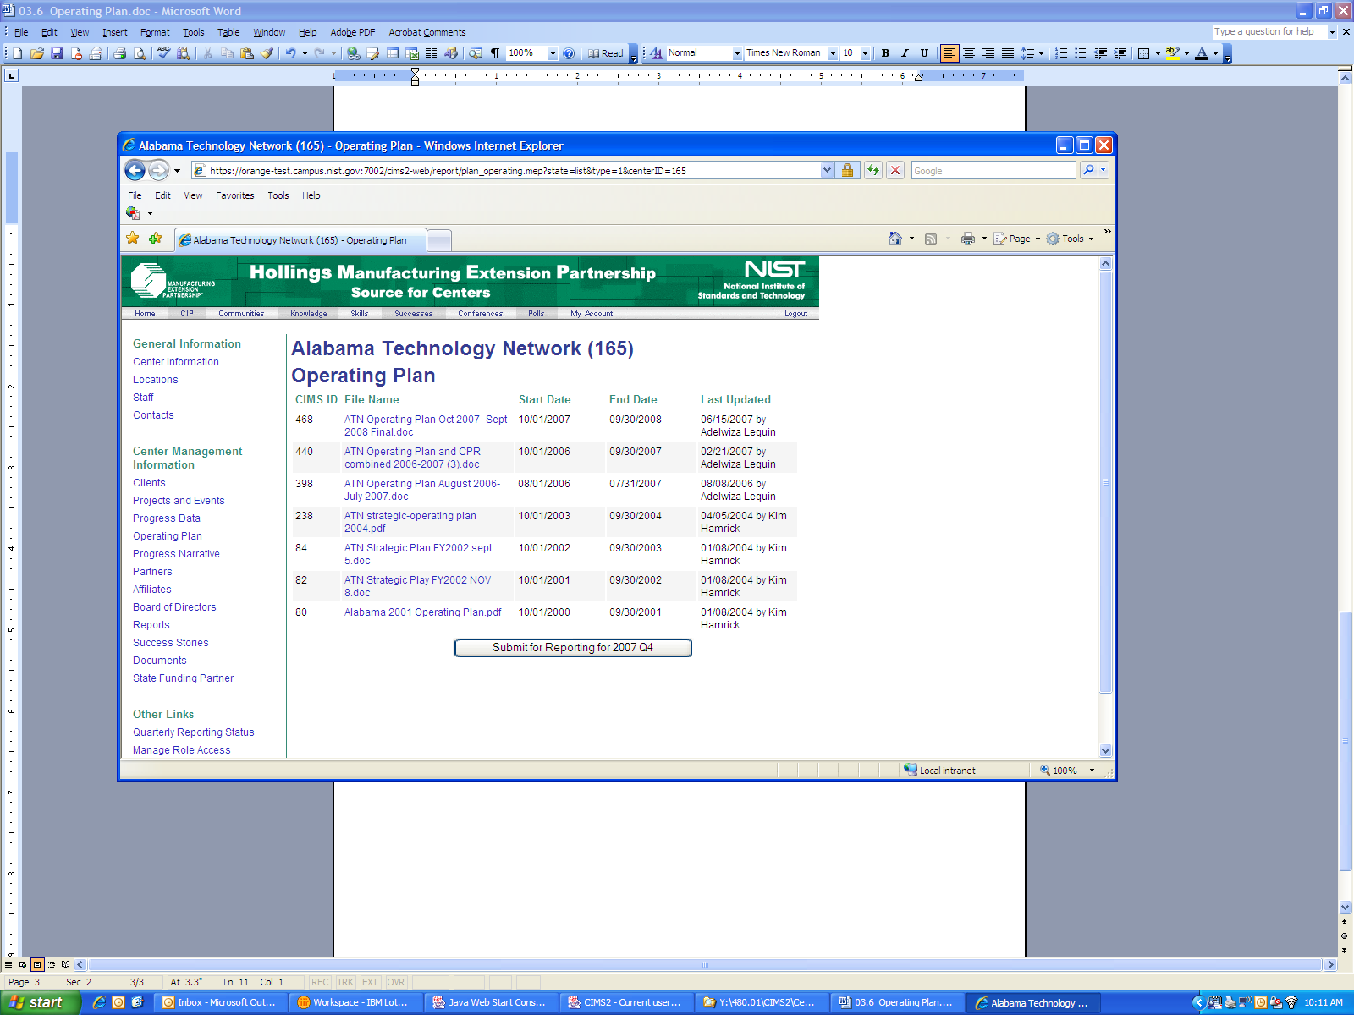
Task: Expand the line spacing dropdown arrow
Action: click(x=1041, y=53)
